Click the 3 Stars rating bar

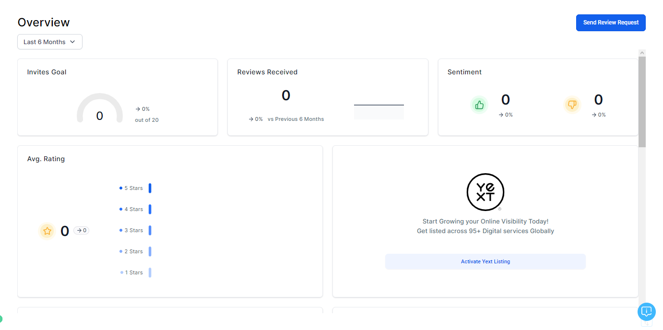click(150, 230)
